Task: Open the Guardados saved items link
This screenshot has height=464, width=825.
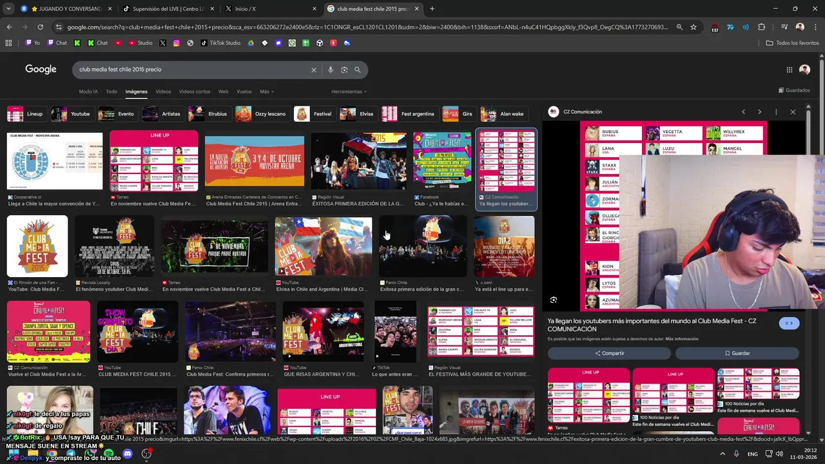Action: [794, 90]
